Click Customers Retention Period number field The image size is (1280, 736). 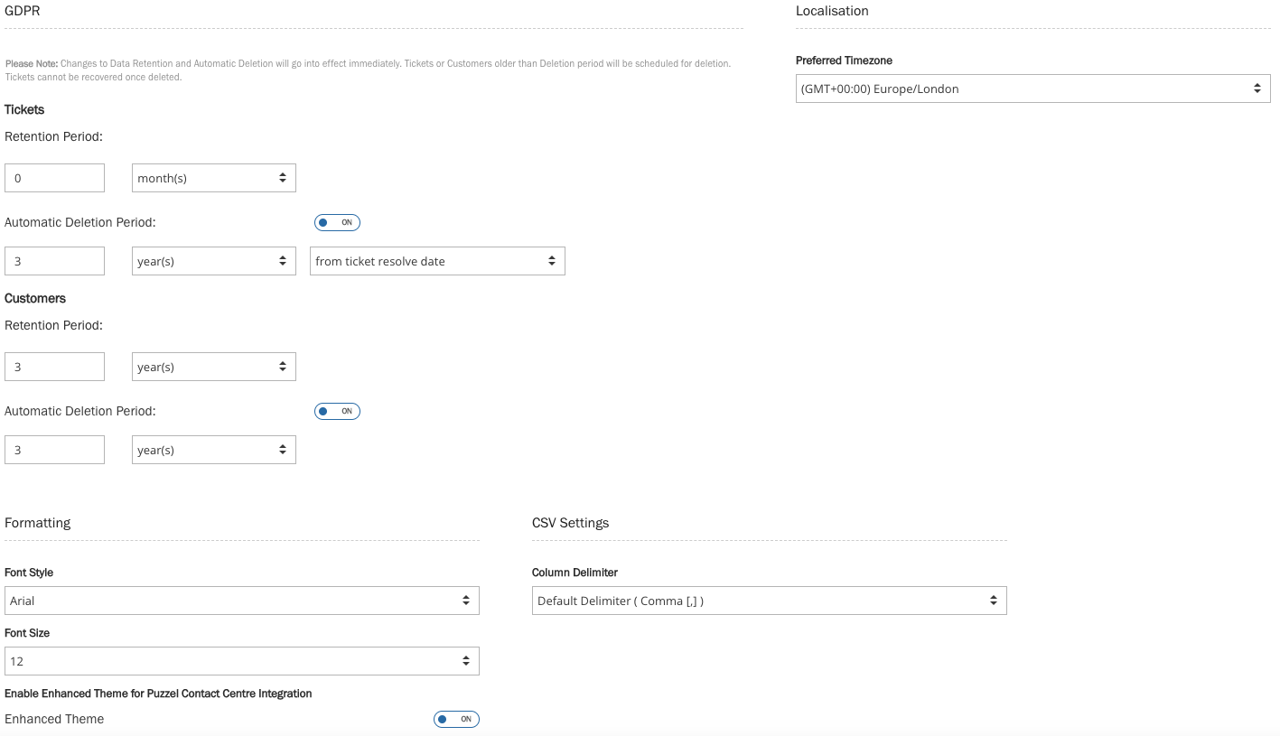(54, 367)
